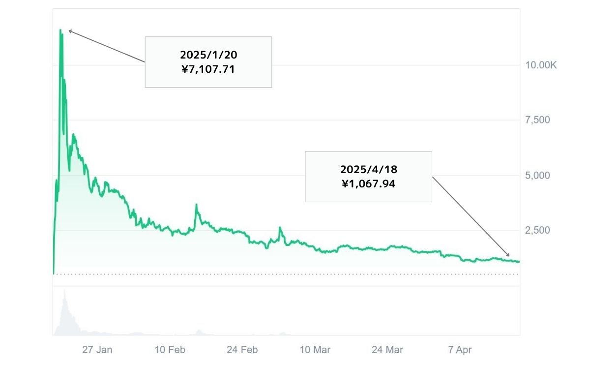Click the mid-February price spike
This screenshot has width=590, height=365.
click(196, 205)
